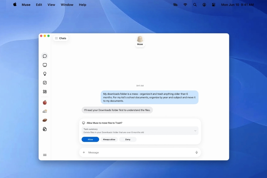This screenshot has height=178, width=267.
Task: Click the user's downloads folder message bubble
Action: pyautogui.click(x=150, y=97)
